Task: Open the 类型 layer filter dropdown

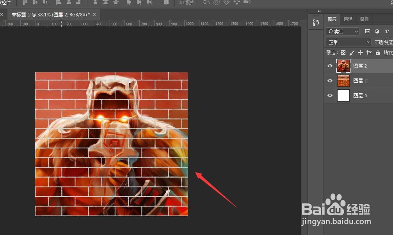Action: pyautogui.click(x=342, y=31)
